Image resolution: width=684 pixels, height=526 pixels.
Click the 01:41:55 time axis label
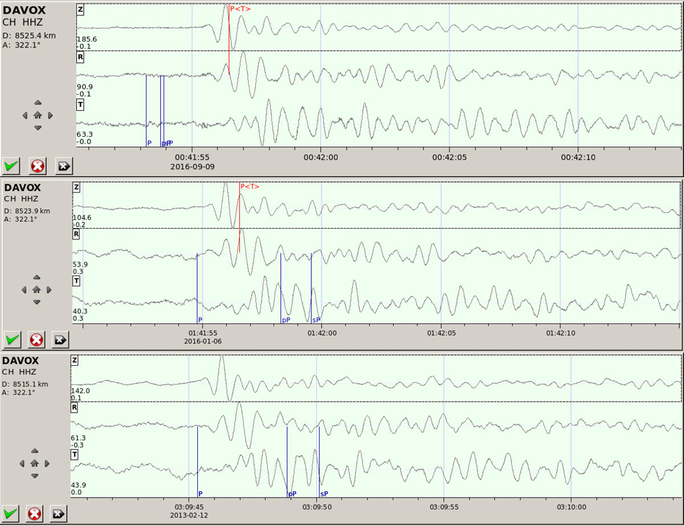[x=202, y=333]
